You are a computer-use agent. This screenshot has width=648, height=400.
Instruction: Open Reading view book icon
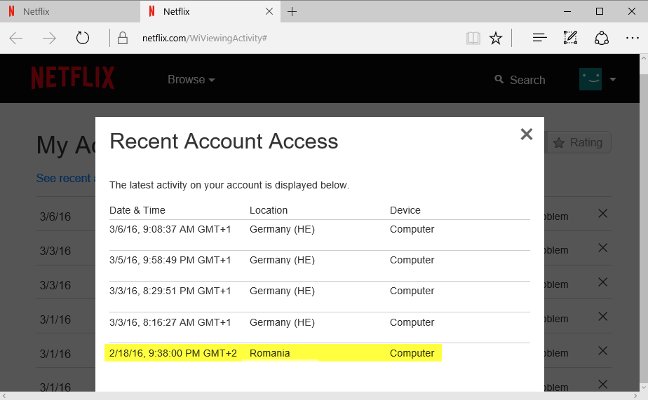click(x=473, y=38)
